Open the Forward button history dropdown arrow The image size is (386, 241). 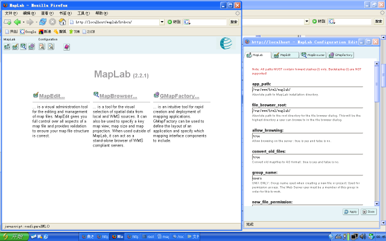tap(36, 22)
